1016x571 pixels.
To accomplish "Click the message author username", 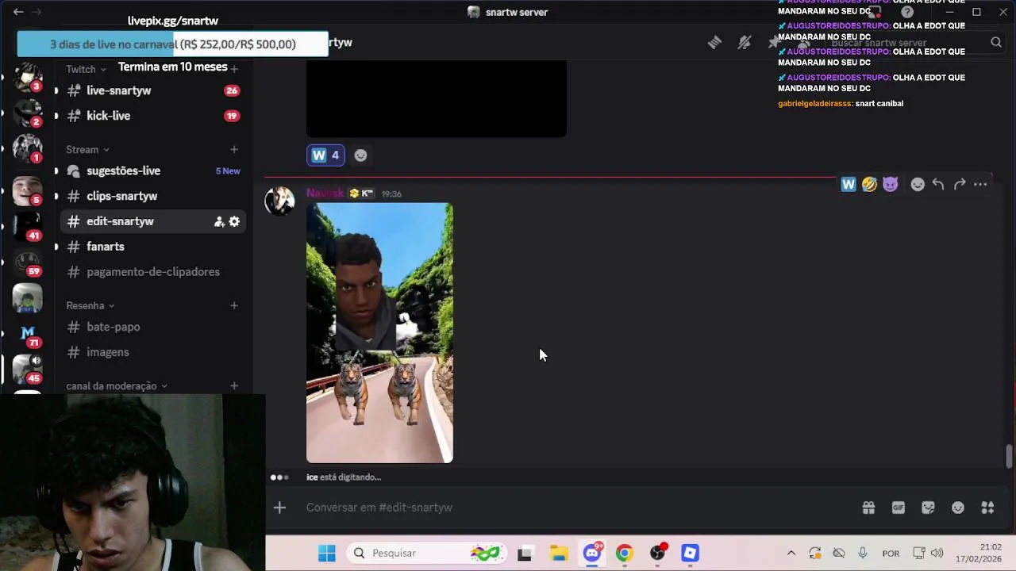I will [325, 193].
